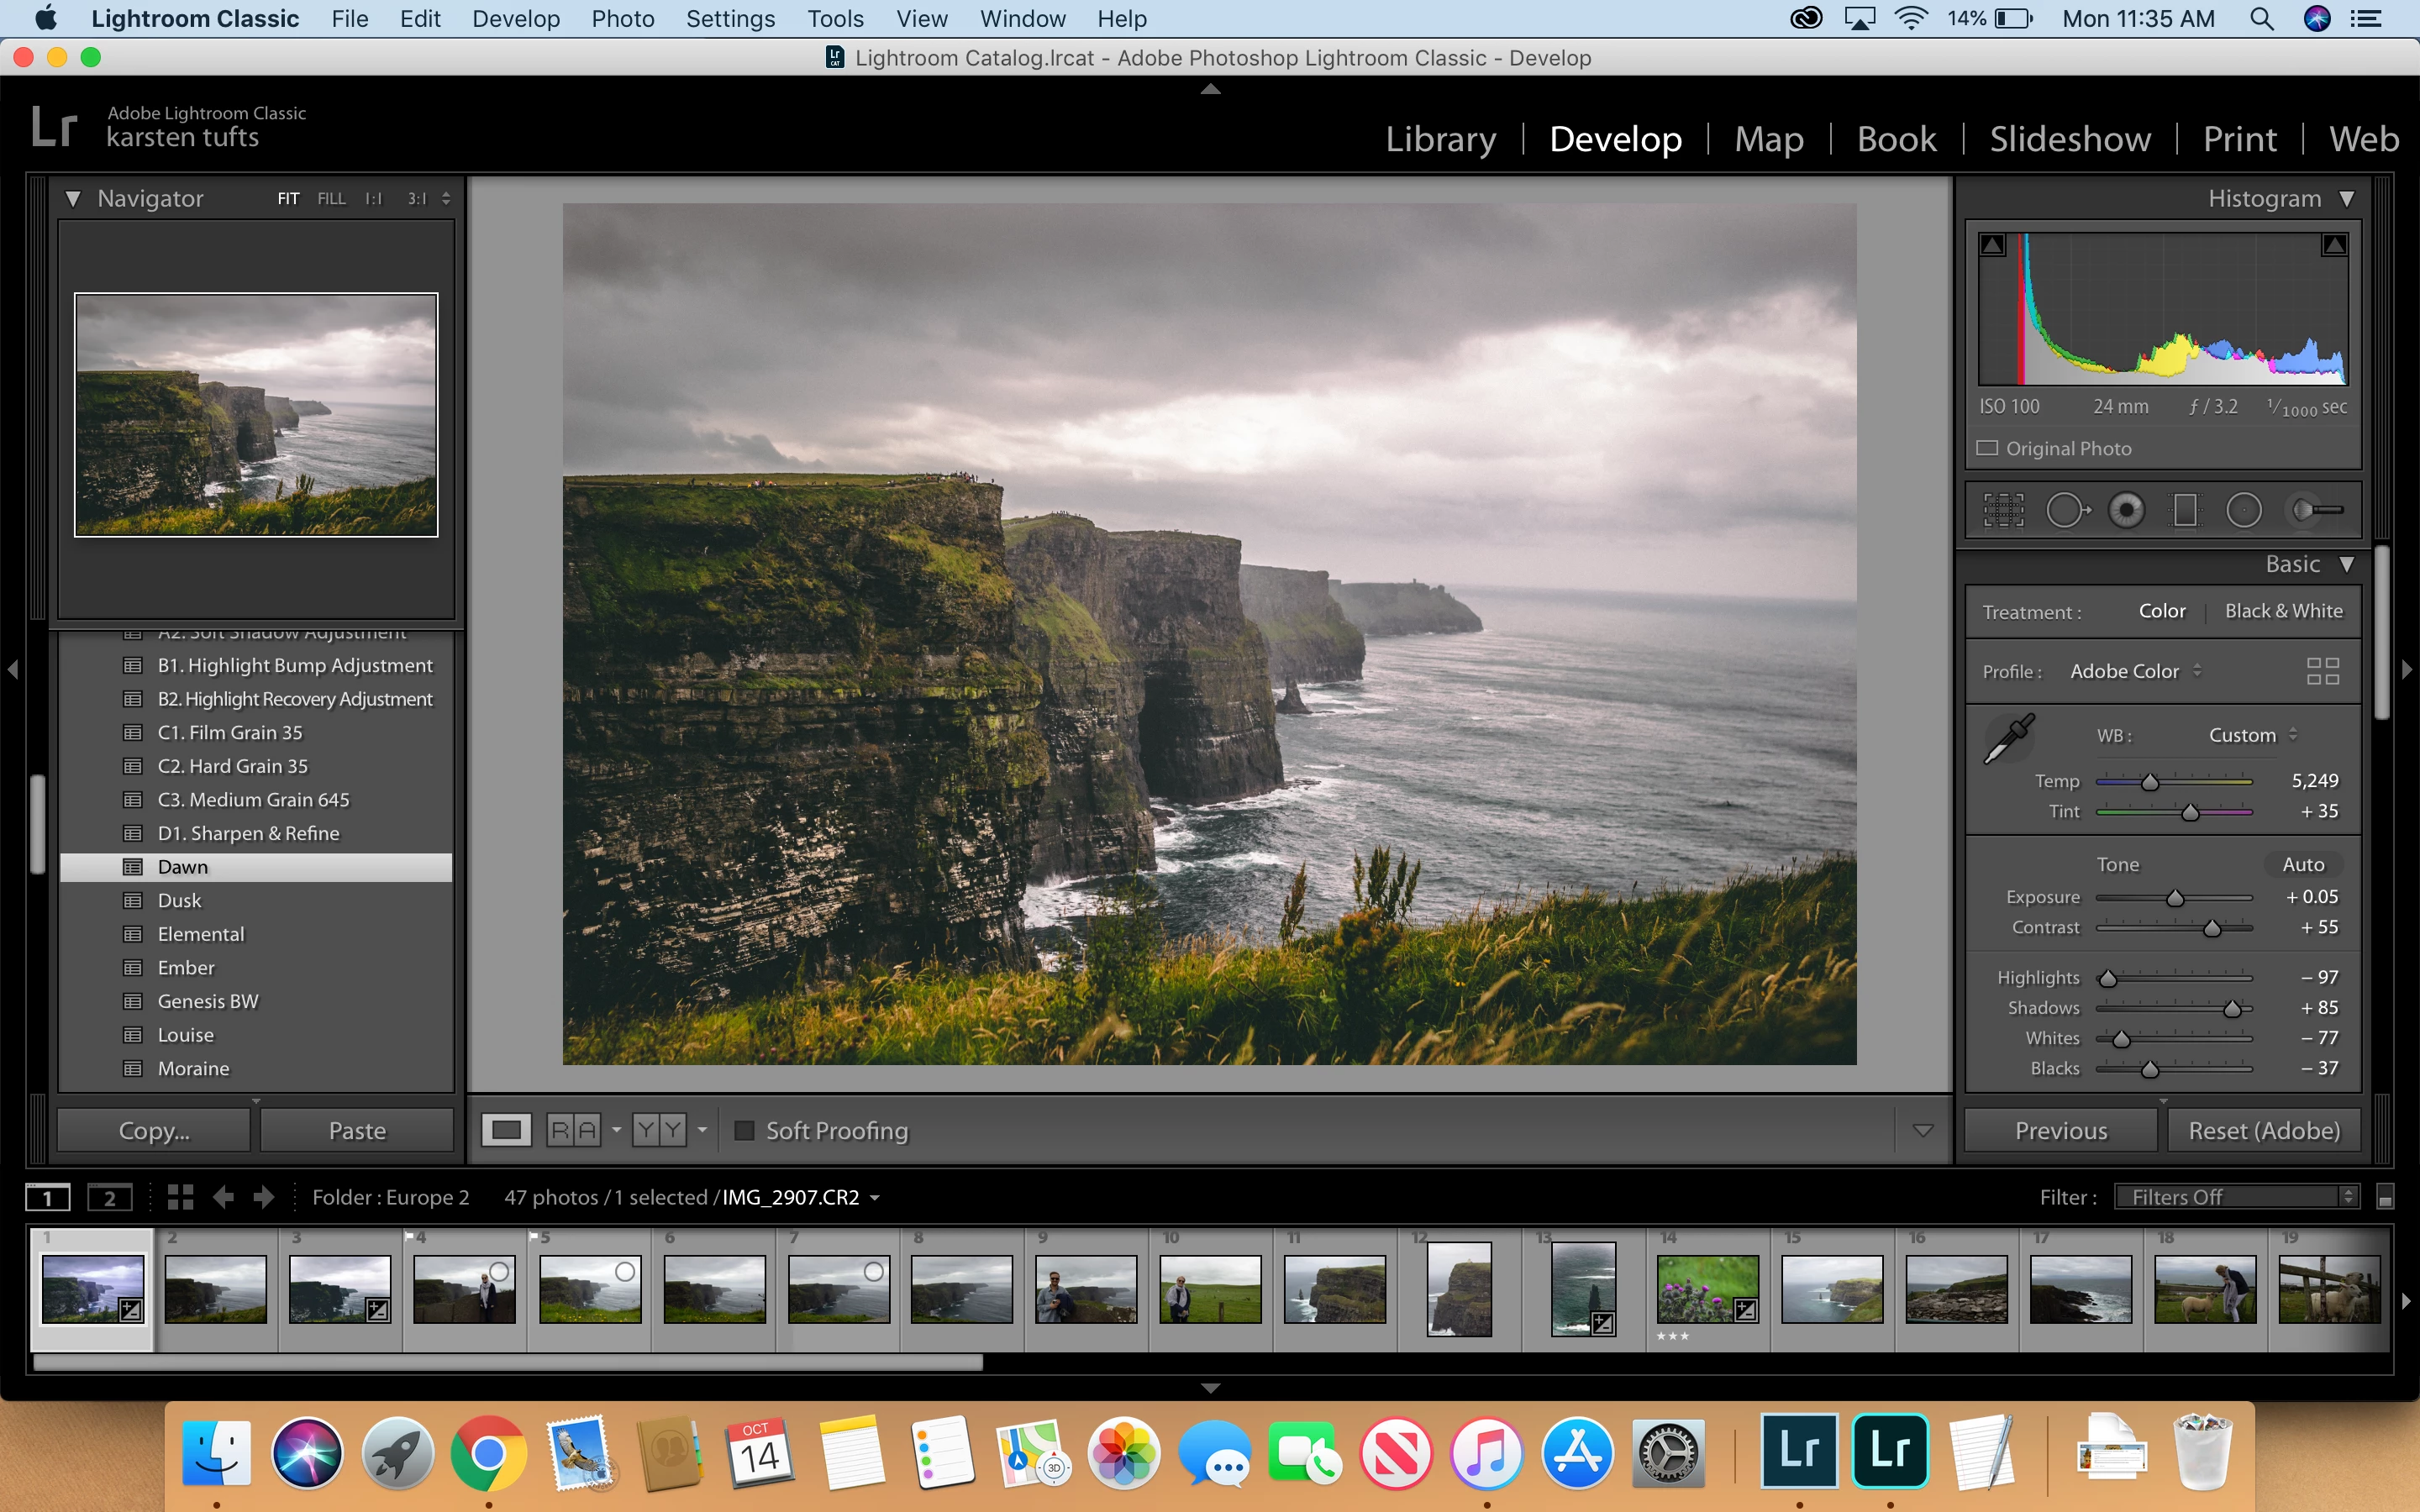Pick the White Balance eyedropper

tap(2008, 739)
